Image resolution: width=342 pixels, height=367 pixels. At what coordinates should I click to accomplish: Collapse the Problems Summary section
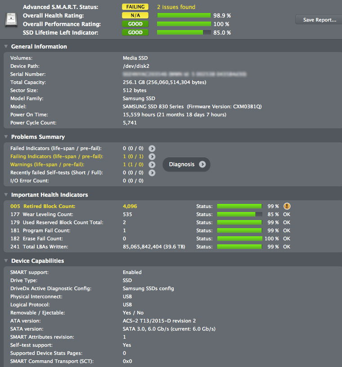(x=6, y=137)
